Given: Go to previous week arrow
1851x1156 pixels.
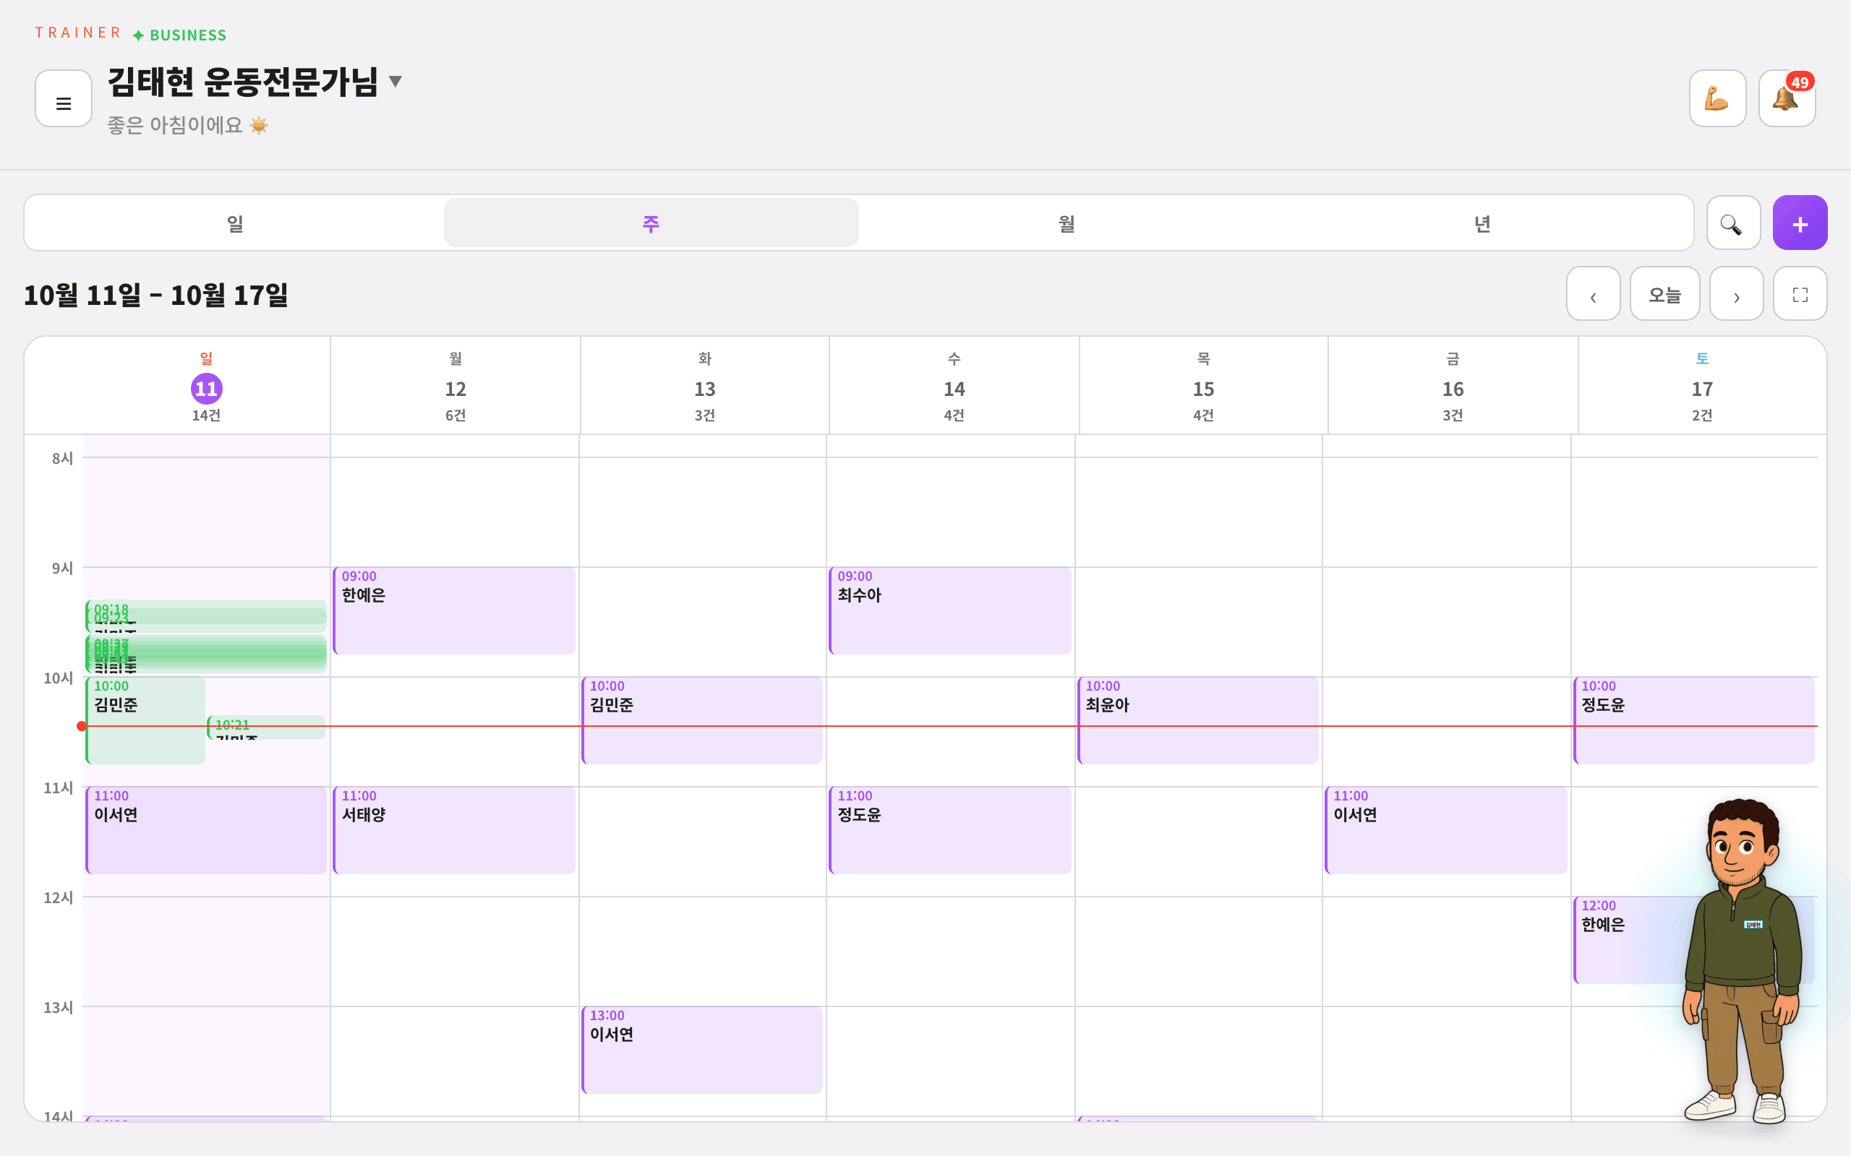Looking at the screenshot, I should [x=1594, y=293].
